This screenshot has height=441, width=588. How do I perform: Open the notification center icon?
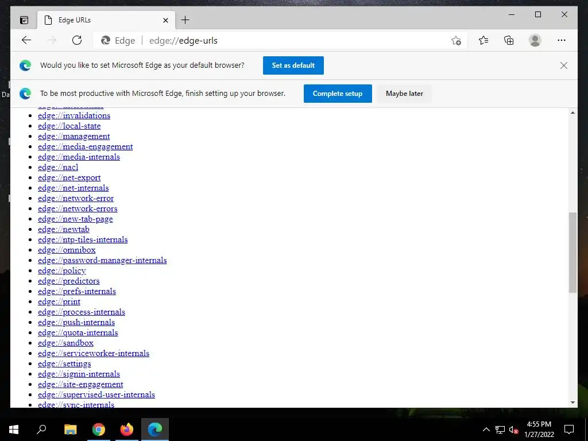569,430
